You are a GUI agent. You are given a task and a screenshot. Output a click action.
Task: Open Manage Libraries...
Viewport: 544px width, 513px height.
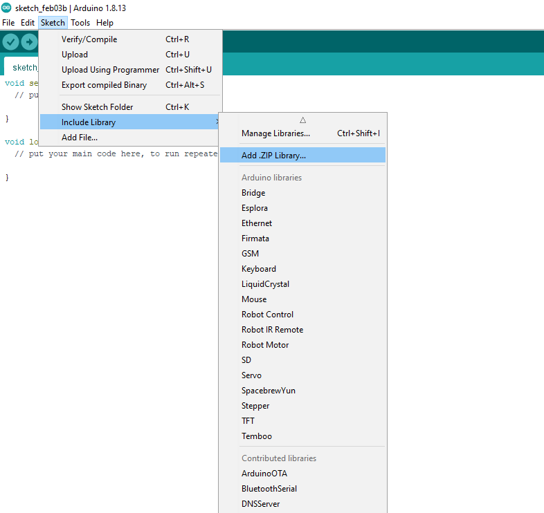(302, 133)
